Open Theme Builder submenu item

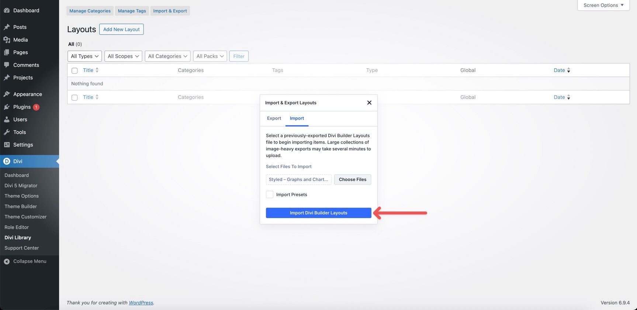click(x=21, y=206)
